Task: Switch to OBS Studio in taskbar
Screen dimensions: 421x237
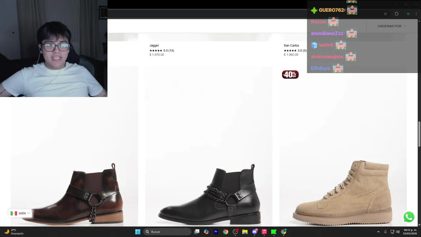Action: pos(235,232)
